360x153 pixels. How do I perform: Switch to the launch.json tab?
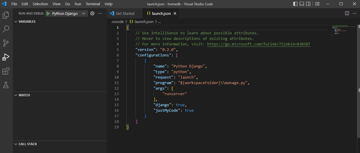click(x=161, y=13)
